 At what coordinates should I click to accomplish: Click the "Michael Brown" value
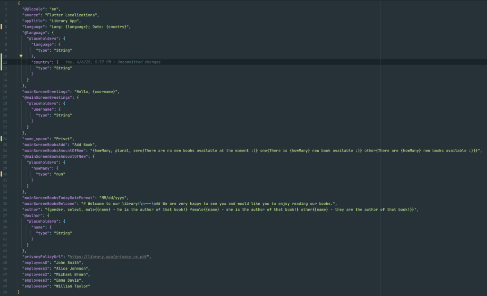71,274
